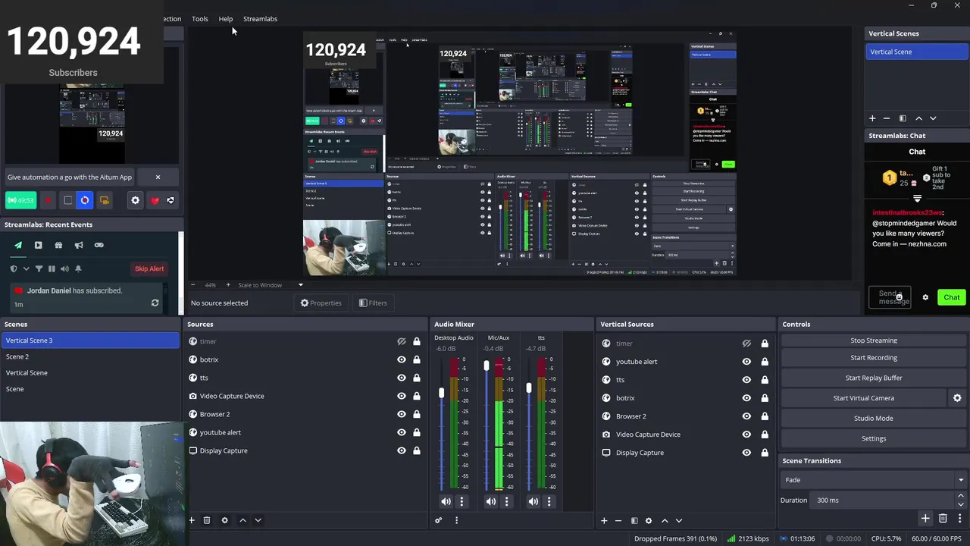
Task: Open Scale to Window preview dropdown
Action: [x=270, y=285]
